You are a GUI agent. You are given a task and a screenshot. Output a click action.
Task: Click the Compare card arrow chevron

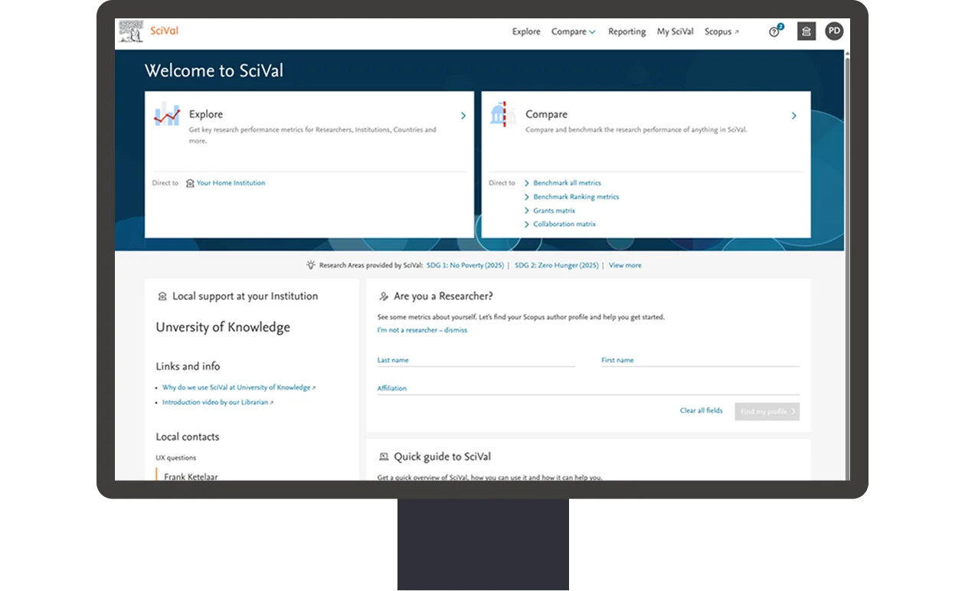tap(793, 116)
